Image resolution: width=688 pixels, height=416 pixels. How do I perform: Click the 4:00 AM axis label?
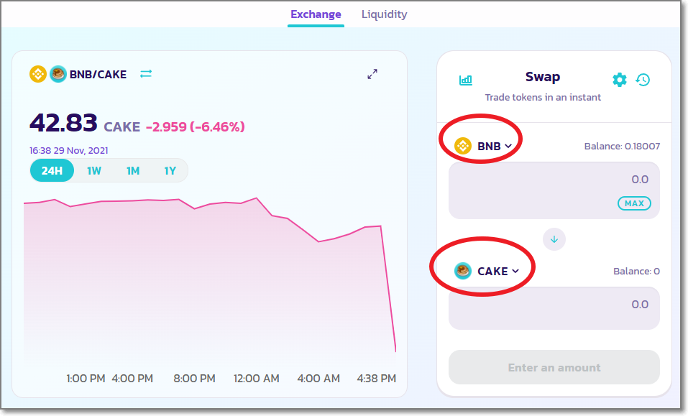(x=318, y=379)
